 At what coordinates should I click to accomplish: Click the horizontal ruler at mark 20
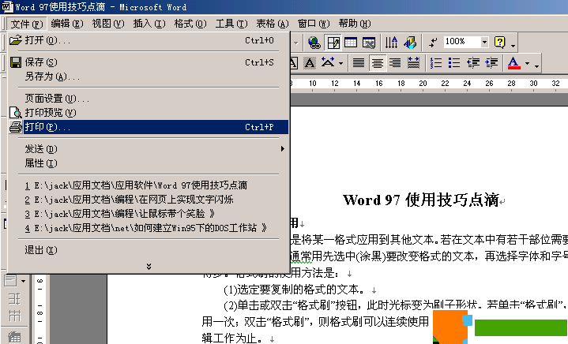(423, 84)
